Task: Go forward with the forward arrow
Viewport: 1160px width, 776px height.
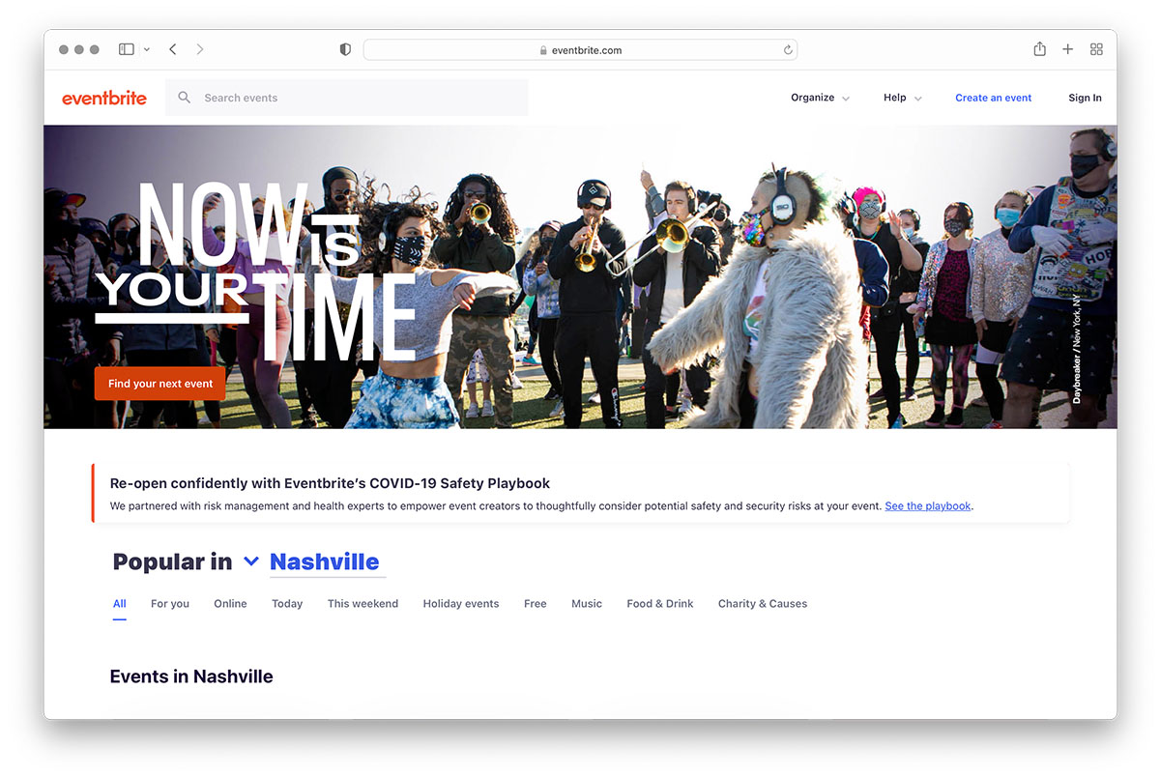Action: pos(200,49)
